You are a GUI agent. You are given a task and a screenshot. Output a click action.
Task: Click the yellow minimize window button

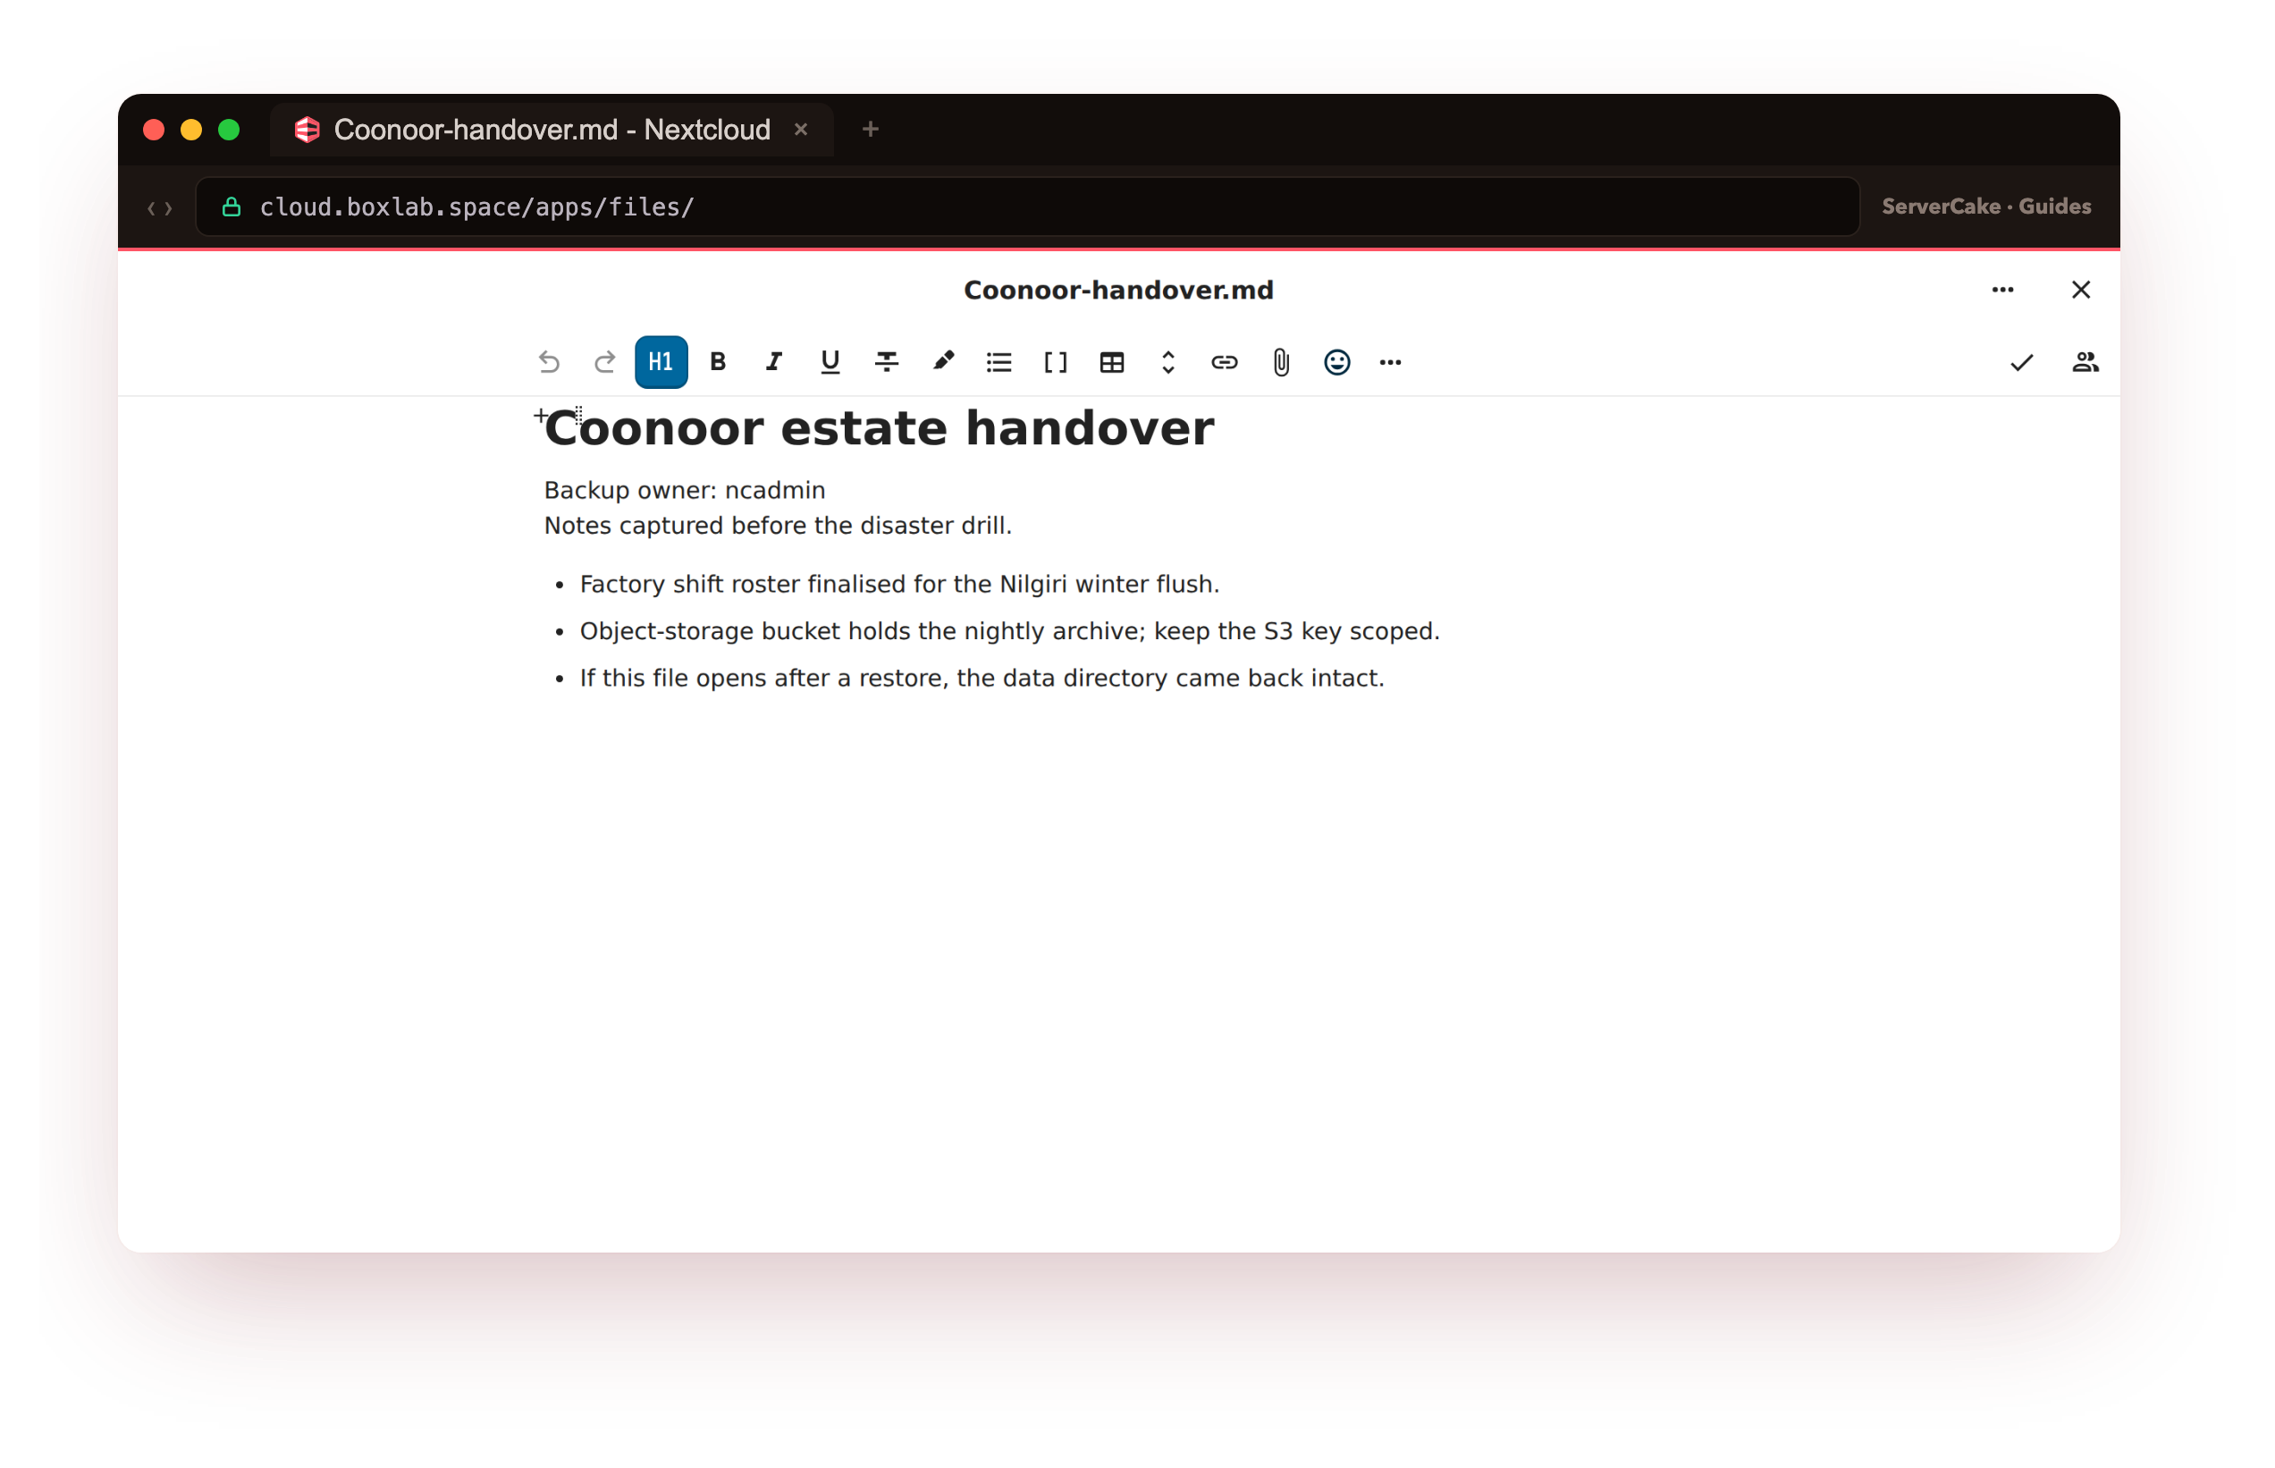[x=191, y=130]
